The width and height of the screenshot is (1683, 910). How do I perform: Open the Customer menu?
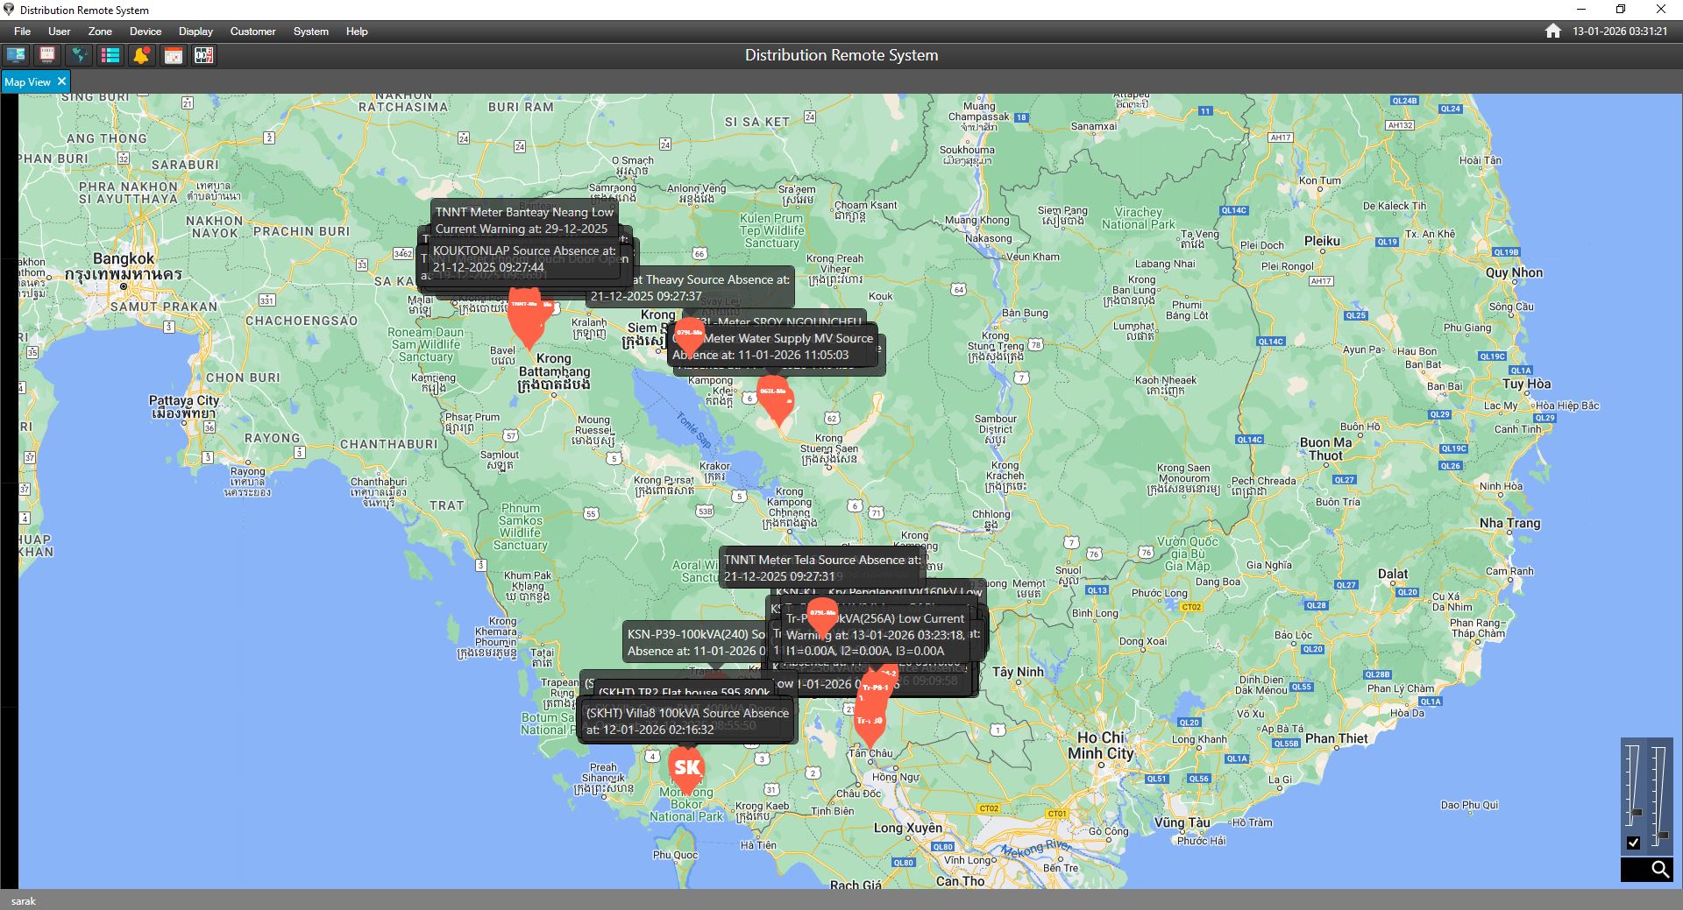tap(252, 31)
